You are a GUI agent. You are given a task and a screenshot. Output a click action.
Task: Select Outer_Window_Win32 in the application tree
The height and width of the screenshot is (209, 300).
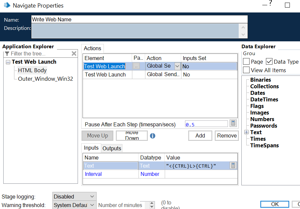click(x=46, y=79)
